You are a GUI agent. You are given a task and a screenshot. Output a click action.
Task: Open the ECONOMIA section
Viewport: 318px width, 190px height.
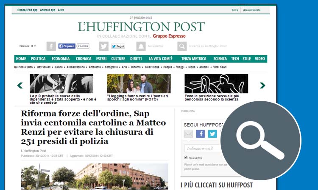click(x=61, y=59)
